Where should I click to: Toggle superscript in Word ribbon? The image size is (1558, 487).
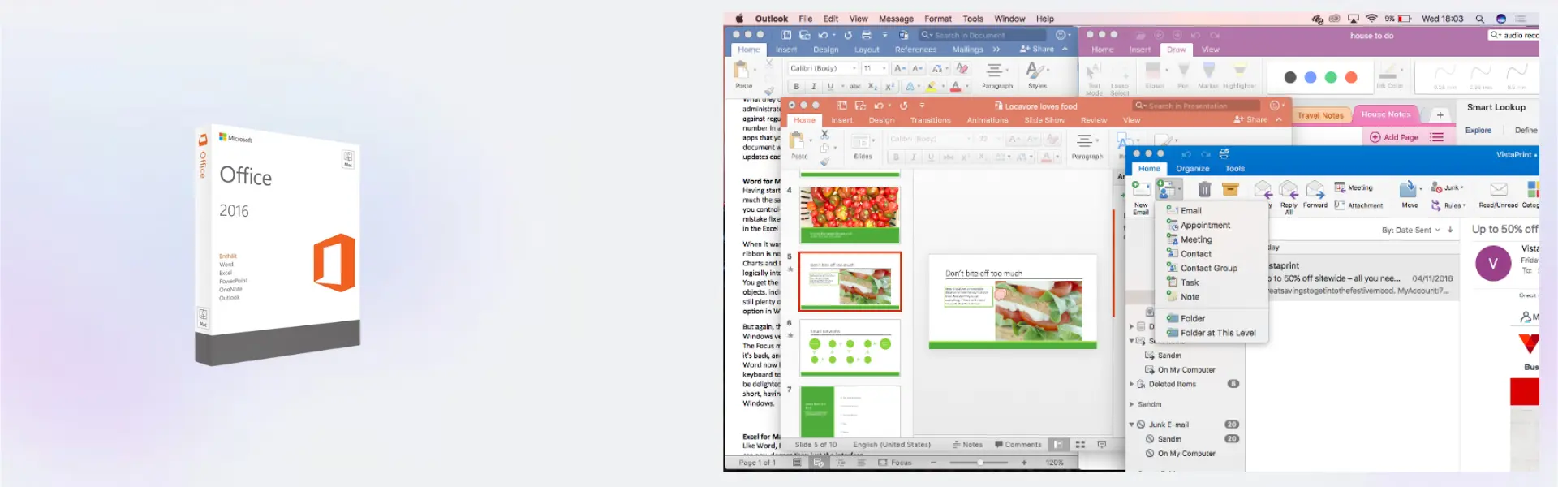click(x=889, y=86)
